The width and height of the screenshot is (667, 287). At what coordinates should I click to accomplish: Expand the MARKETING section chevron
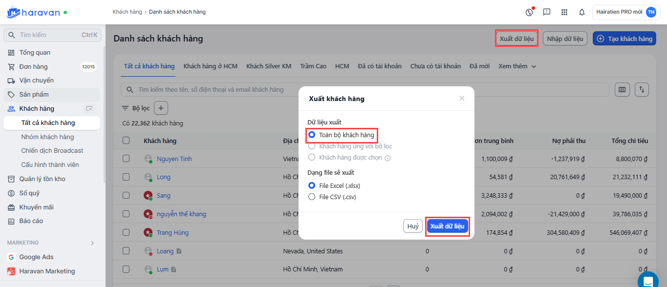[x=92, y=243]
